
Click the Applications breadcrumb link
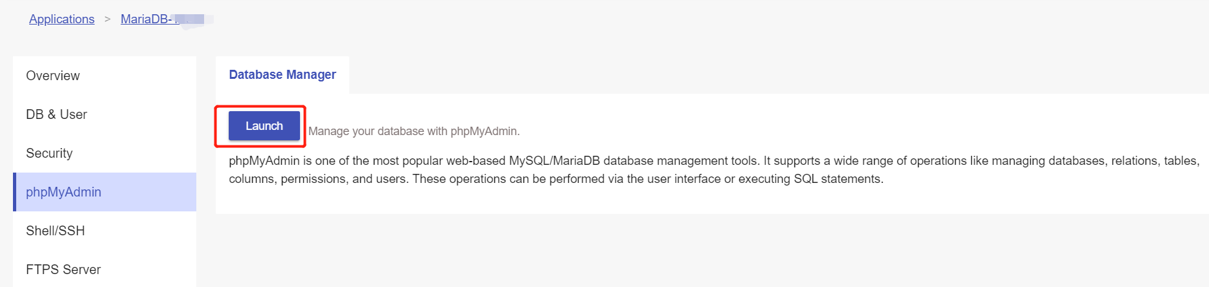click(62, 19)
